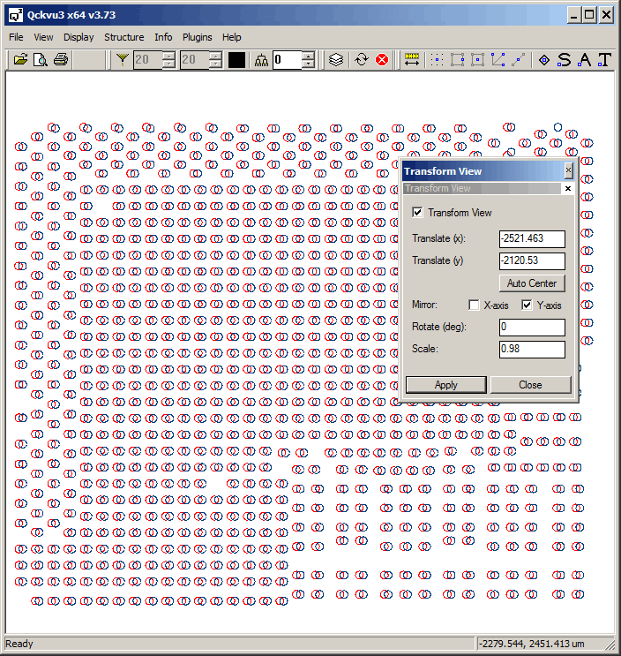
Task: Close the Transform View dialog title bar X
Action: [568, 170]
